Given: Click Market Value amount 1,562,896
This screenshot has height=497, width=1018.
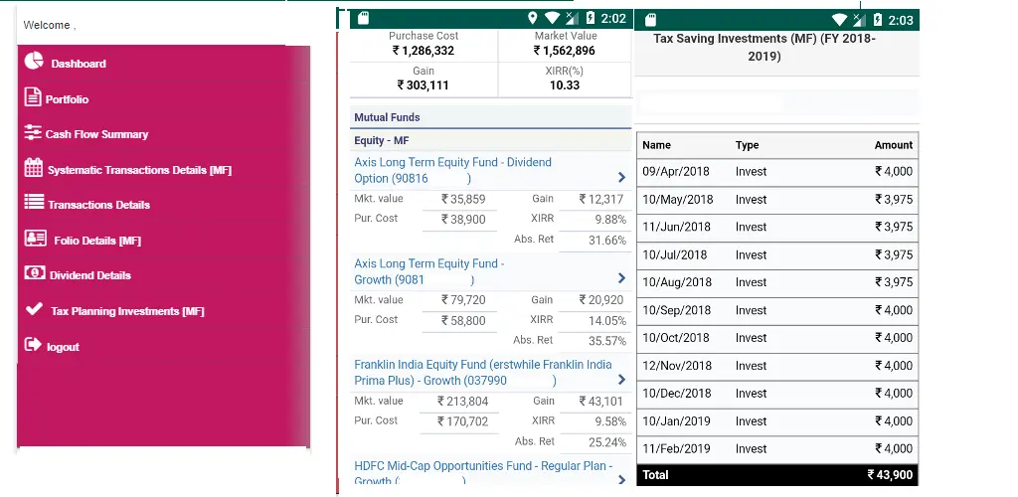Looking at the screenshot, I should click(x=565, y=51).
